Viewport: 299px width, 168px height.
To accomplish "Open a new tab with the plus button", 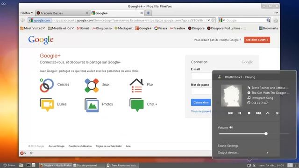I will 148,13.
